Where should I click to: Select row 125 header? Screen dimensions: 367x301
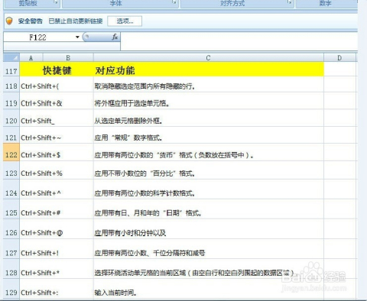[x=11, y=209]
